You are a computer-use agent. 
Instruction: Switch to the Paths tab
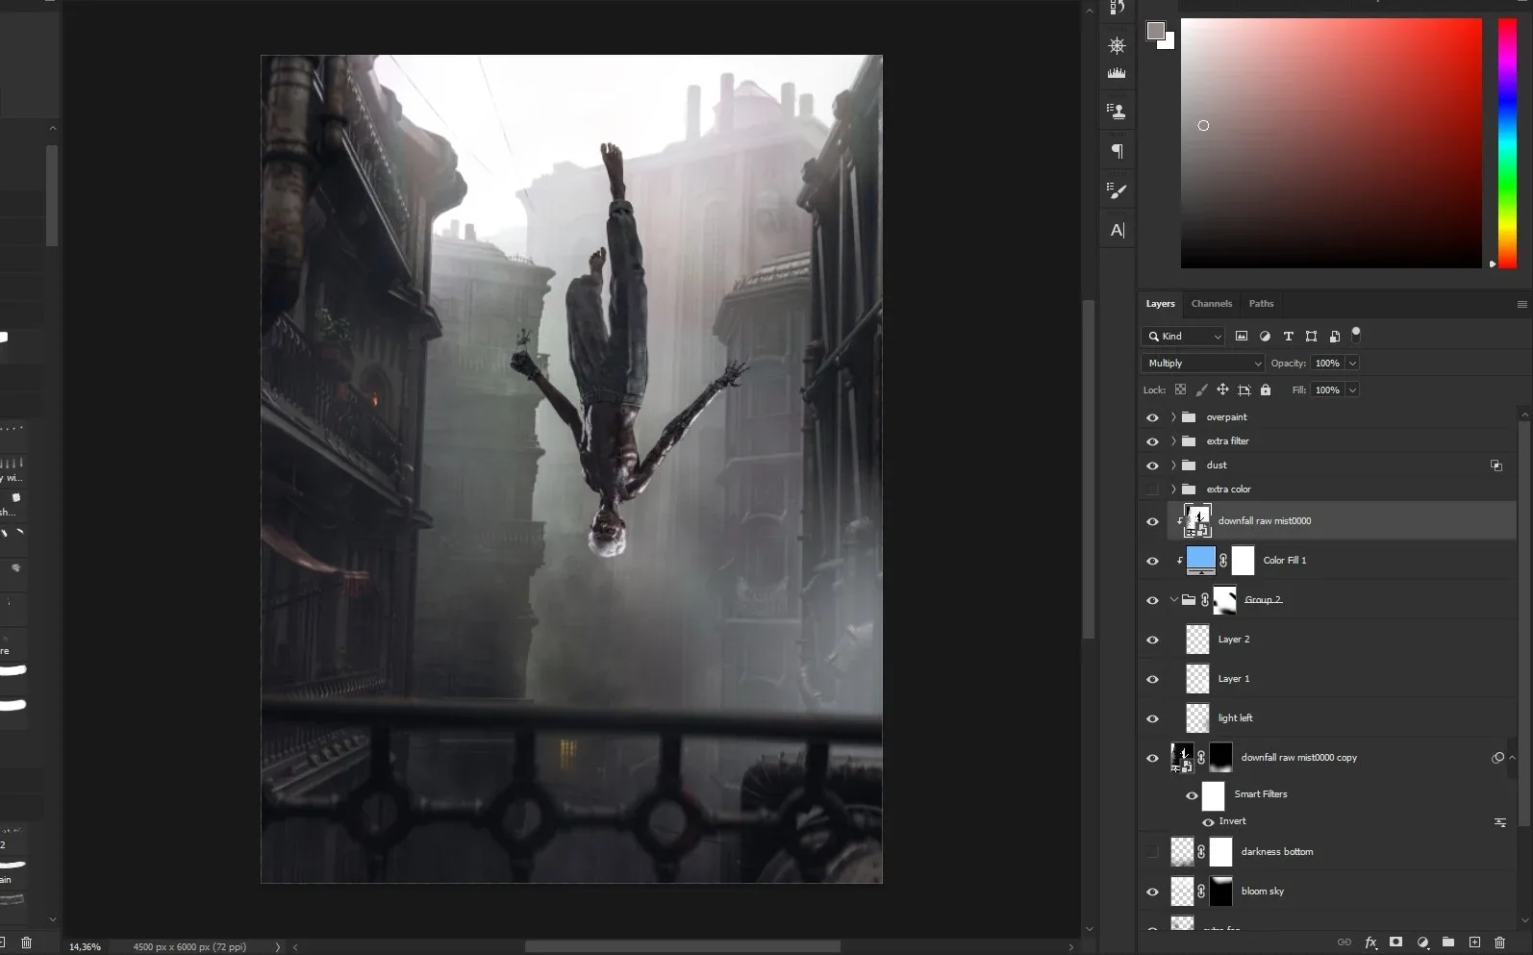point(1261,304)
